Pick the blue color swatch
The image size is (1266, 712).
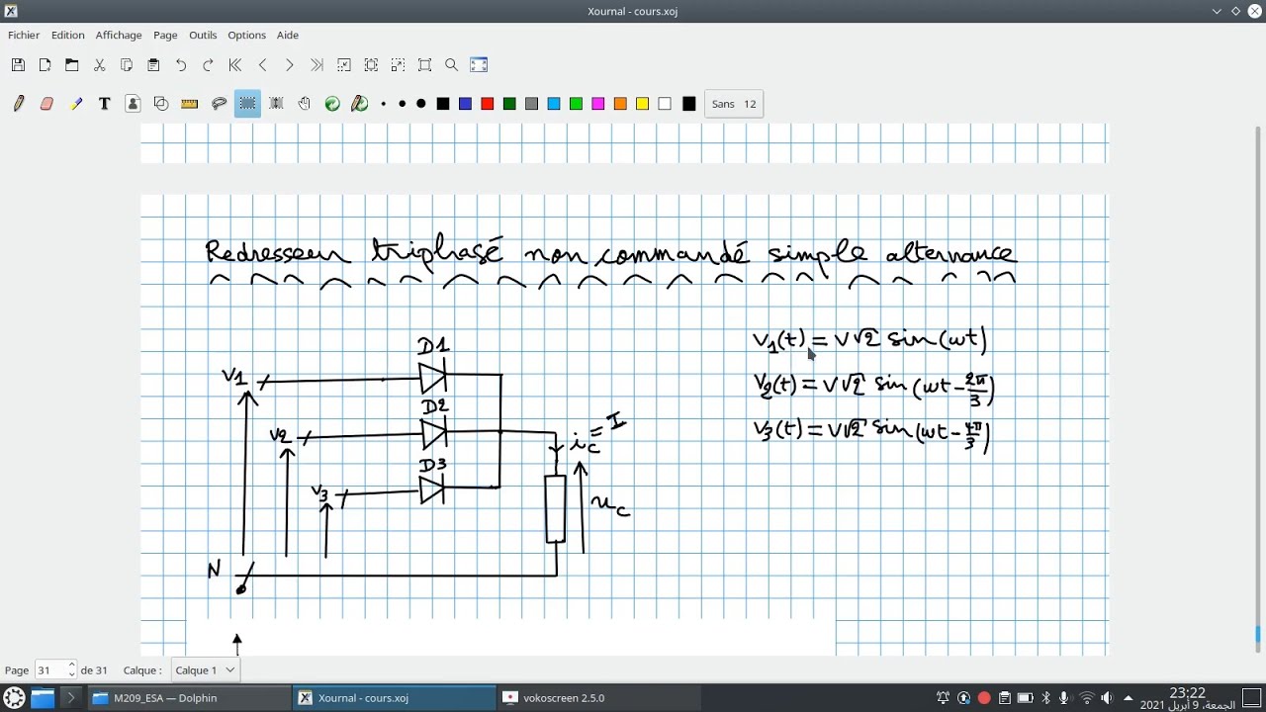pos(465,104)
